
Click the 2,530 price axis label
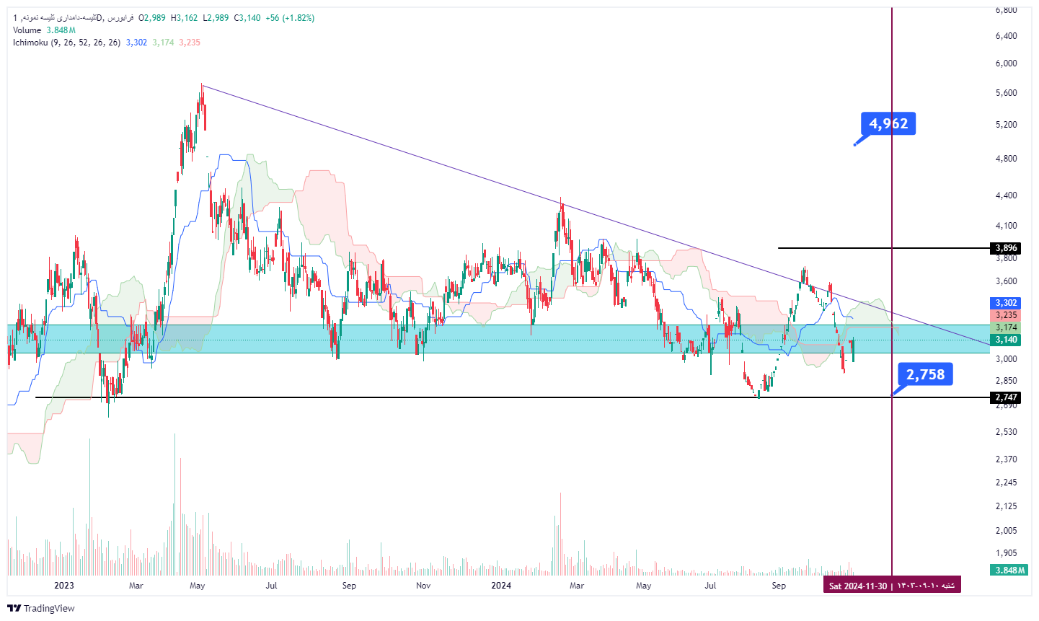[x=1006, y=432]
